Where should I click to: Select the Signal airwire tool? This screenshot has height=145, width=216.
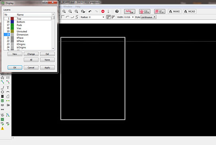[x=8, y=101]
